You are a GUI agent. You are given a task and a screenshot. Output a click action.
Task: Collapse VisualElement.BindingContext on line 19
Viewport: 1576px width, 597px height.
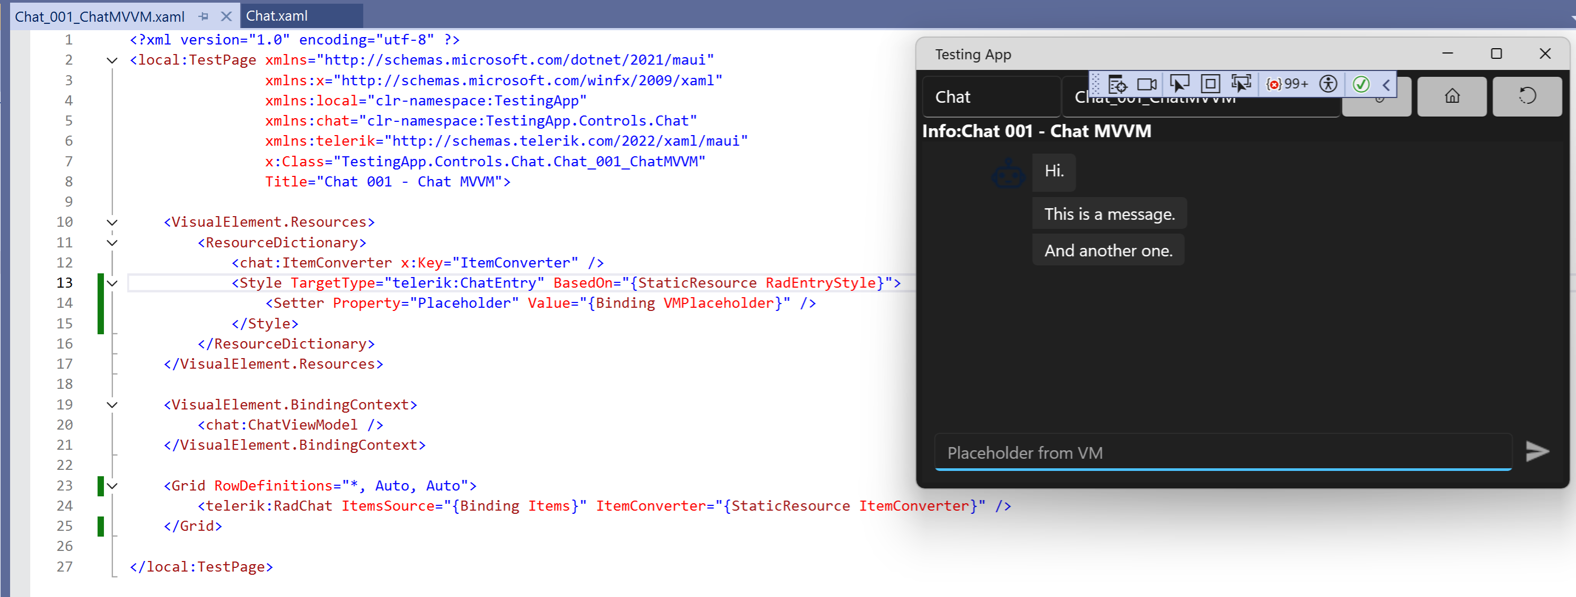click(x=112, y=405)
